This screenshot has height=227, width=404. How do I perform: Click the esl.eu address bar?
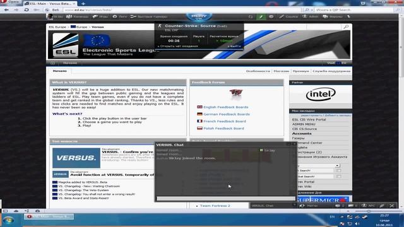[182, 10]
